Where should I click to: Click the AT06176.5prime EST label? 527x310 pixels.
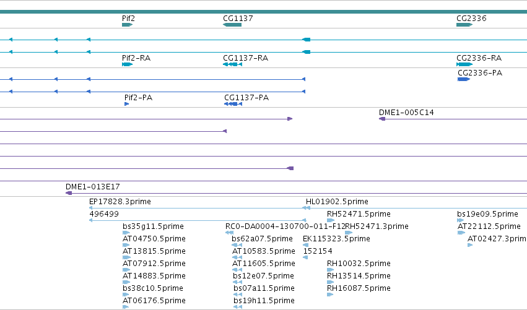[x=154, y=301]
